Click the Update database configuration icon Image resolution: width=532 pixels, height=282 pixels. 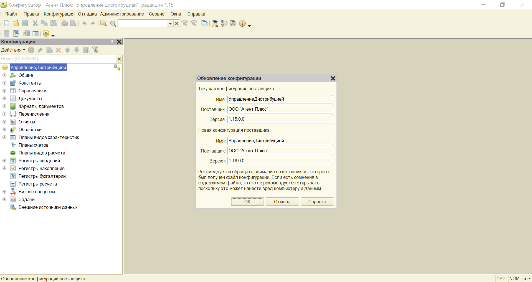point(26,33)
